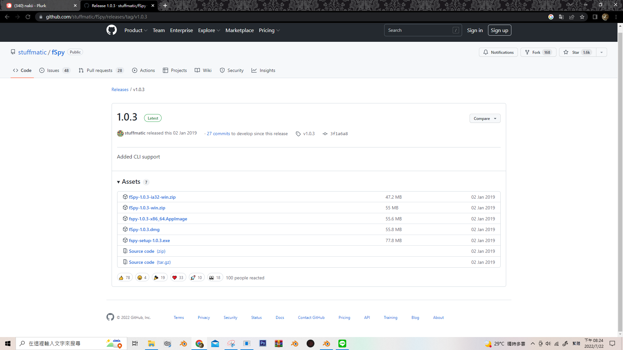Open Windows Start menu
This screenshot has width=623, height=350.
click(x=8, y=344)
